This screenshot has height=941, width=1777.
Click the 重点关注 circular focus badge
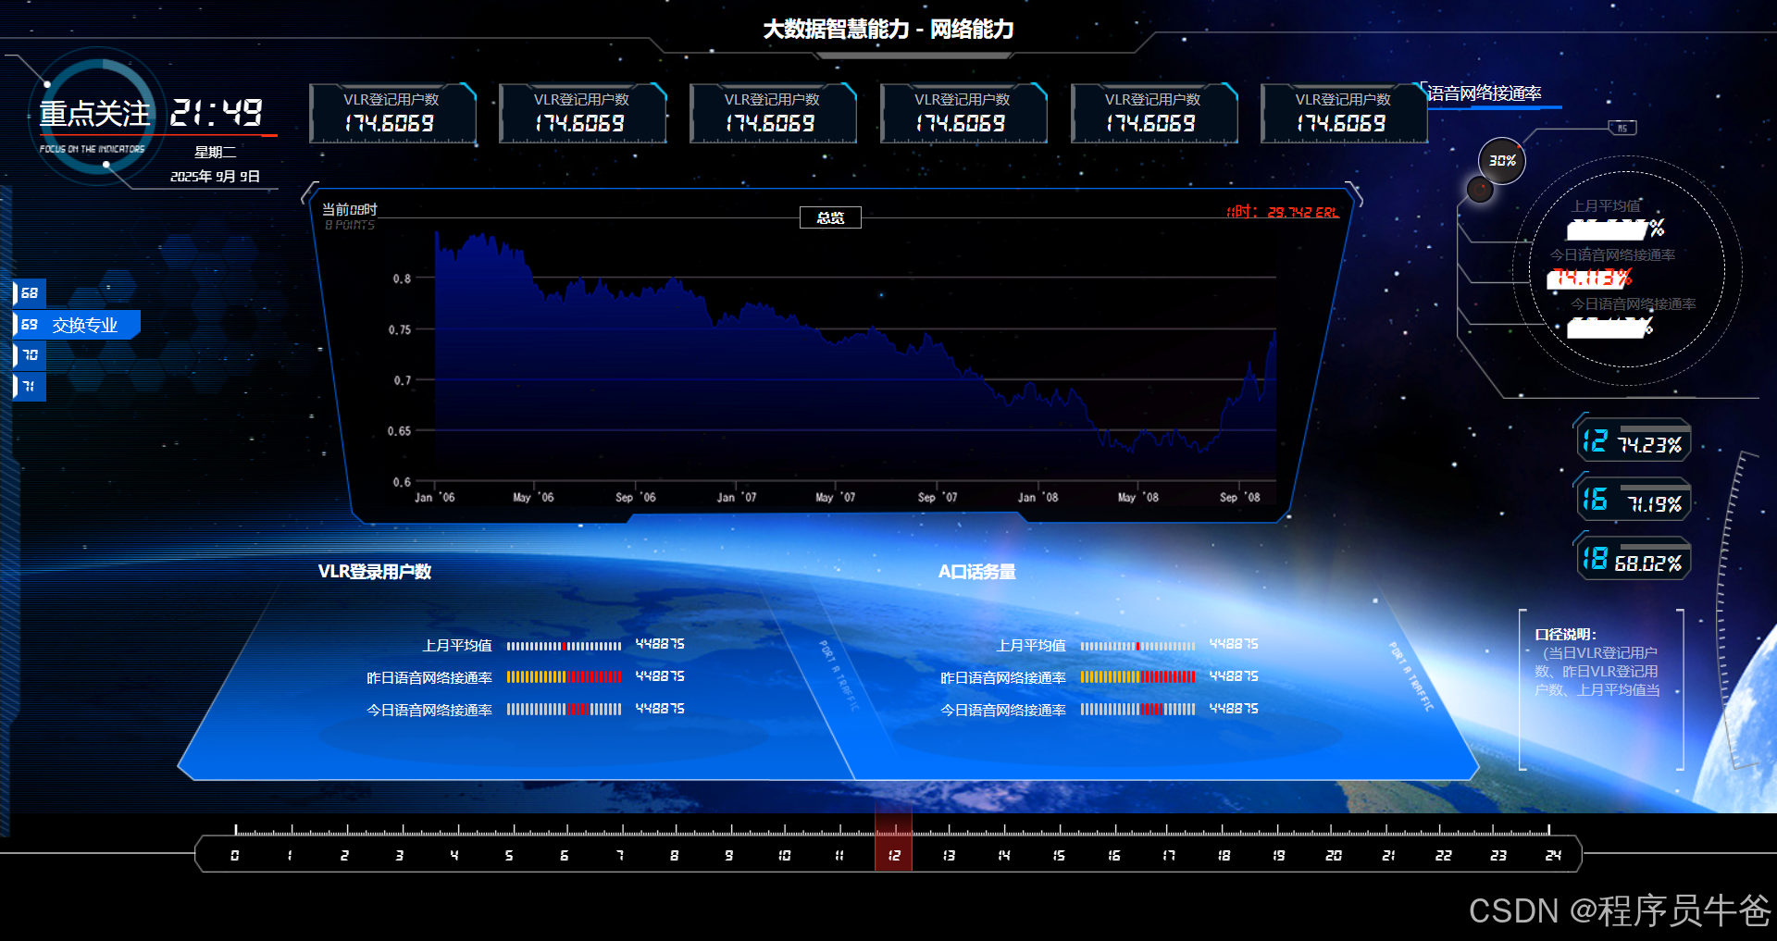(x=97, y=116)
